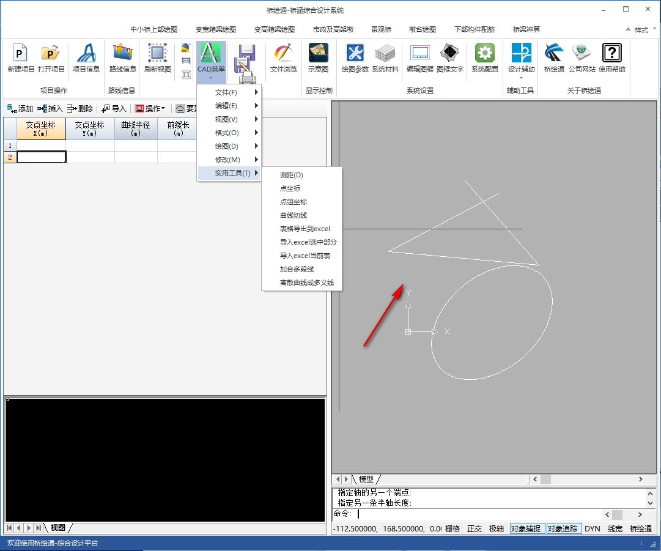Expand the 格式(O) submenu
The height and width of the screenshot is (551, 661).
229,133
